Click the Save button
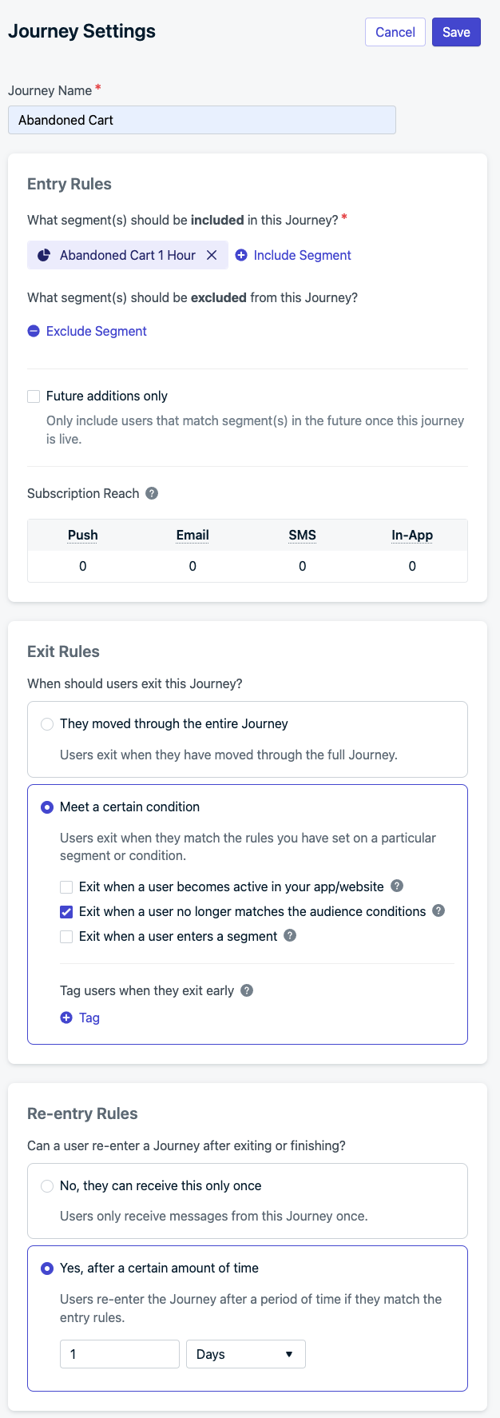 456,32
